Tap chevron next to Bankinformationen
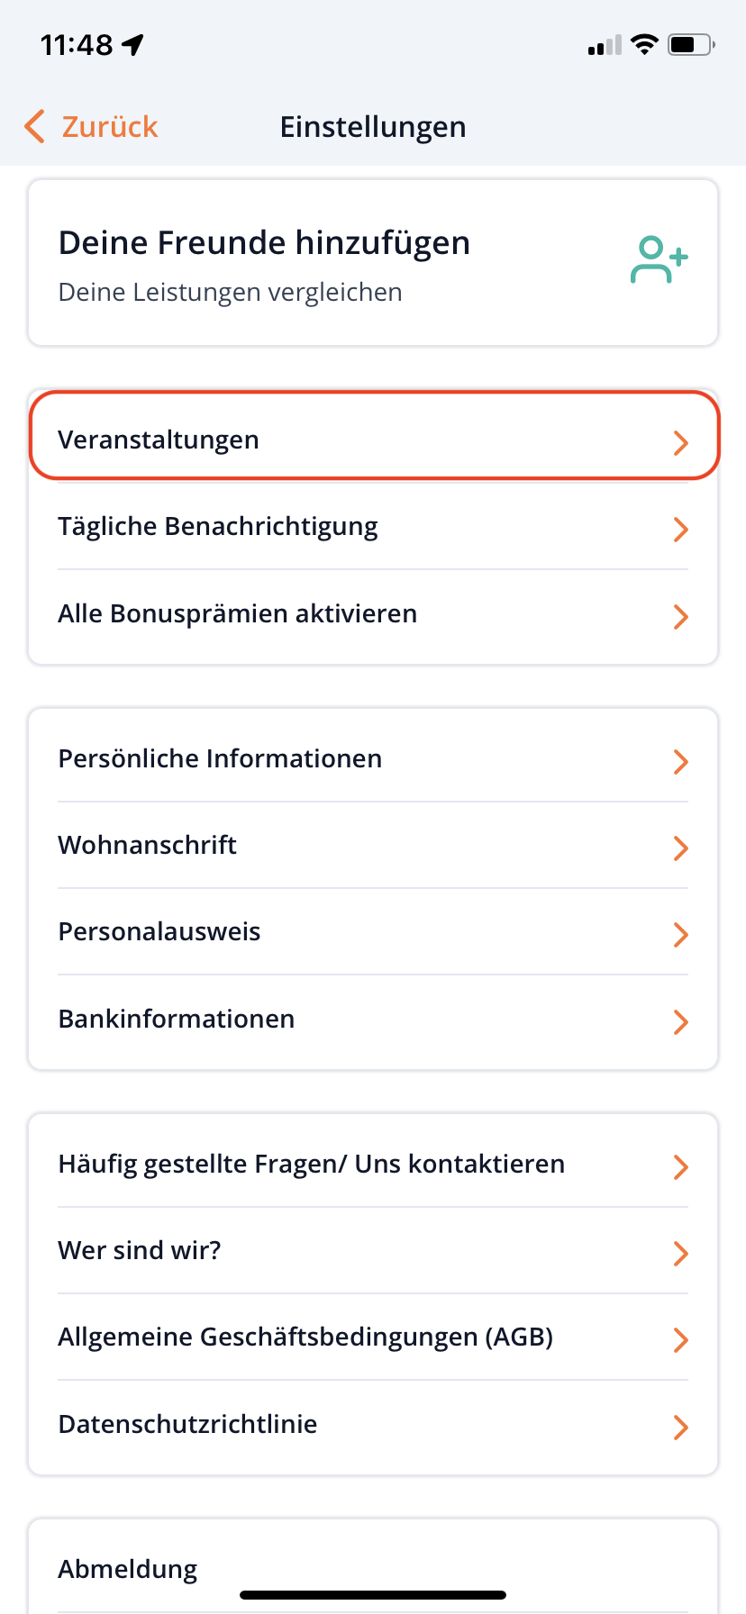The height and width of the screenshot is (1614, 746). [680, 1022]
